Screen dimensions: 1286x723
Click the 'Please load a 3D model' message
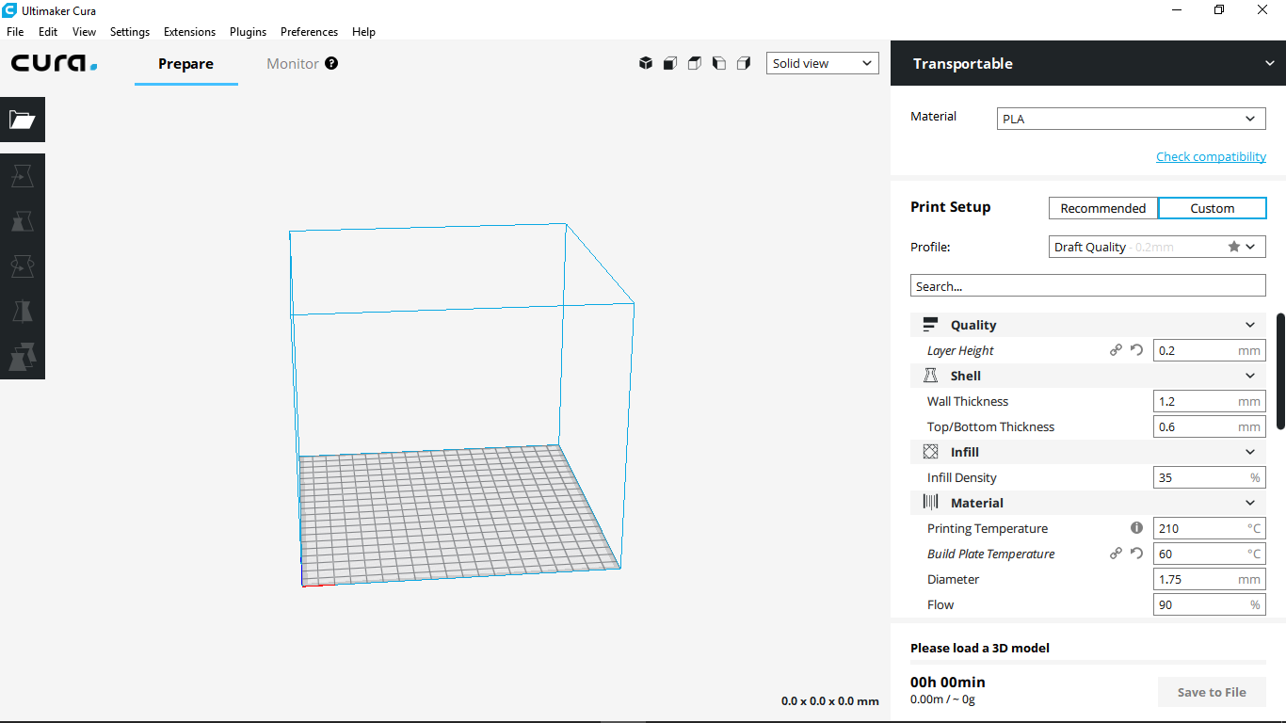(x=980, y=648)
